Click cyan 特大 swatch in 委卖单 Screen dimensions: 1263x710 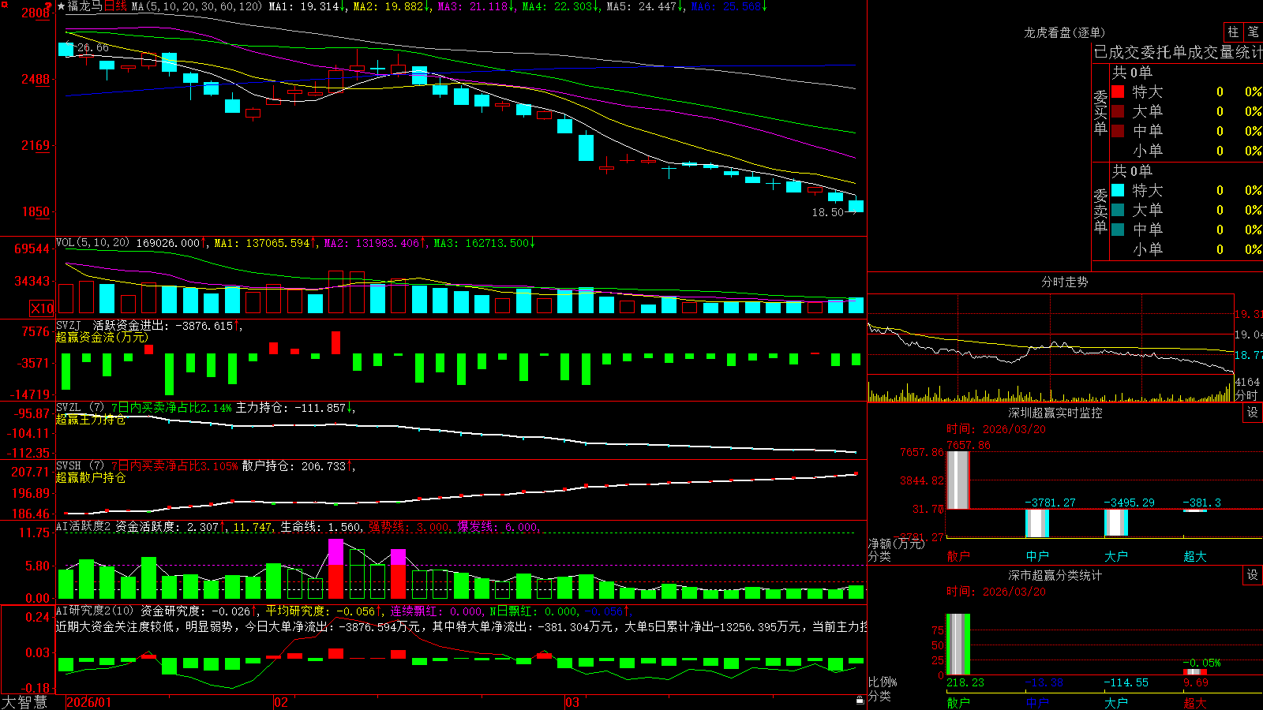point(1118,190)
